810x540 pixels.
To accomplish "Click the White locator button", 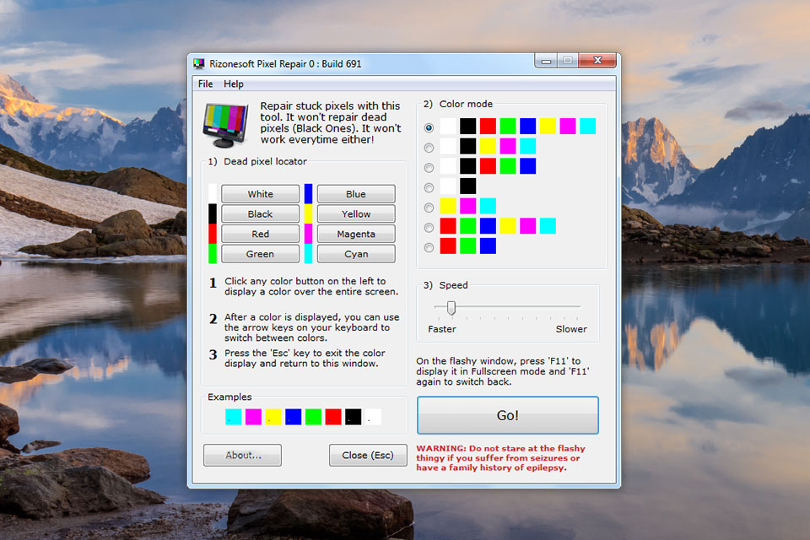I will click(x=261, y=194).
